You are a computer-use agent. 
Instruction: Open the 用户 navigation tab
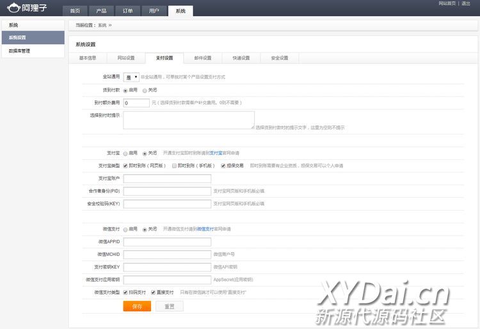click(154, 11)
